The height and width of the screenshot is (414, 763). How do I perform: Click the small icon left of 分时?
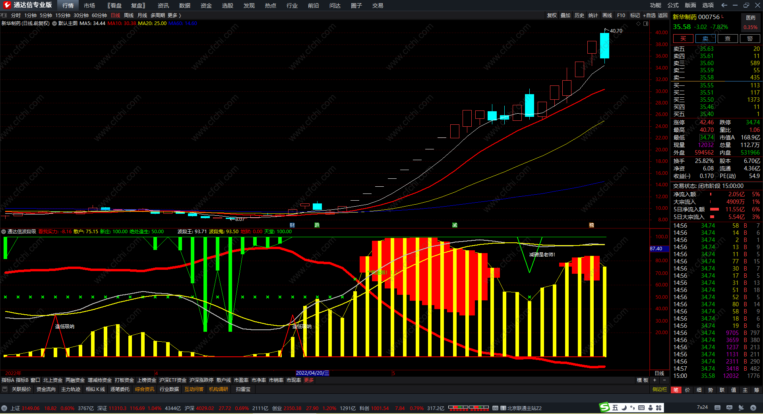pyautogui.click(x=4, y=15)
